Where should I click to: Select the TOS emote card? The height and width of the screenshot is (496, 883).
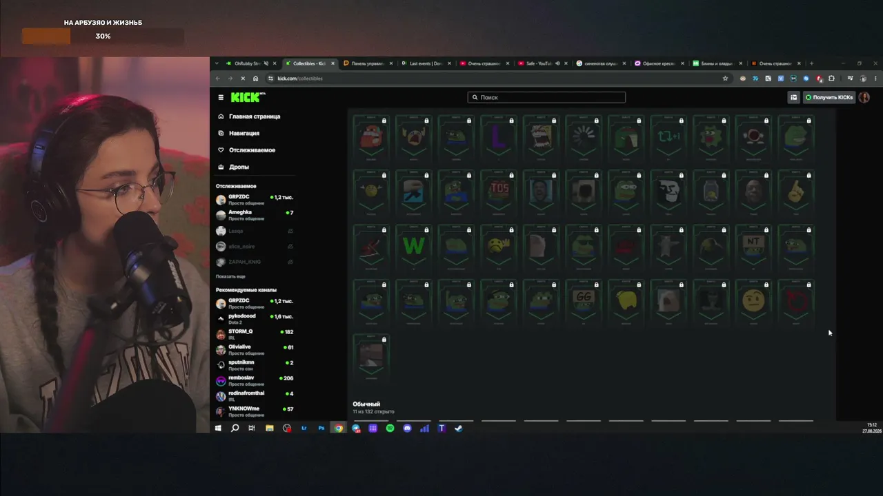pyautogui.click(x=499, y=193)
